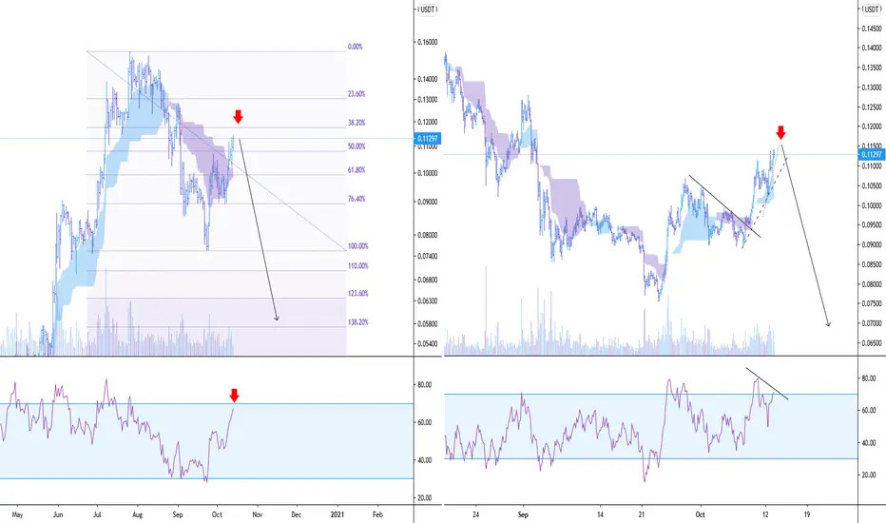Viewport: 886px width, 523px height.
Task: Click 60.00 on the right RSI axis
Action: coord(869,411)
